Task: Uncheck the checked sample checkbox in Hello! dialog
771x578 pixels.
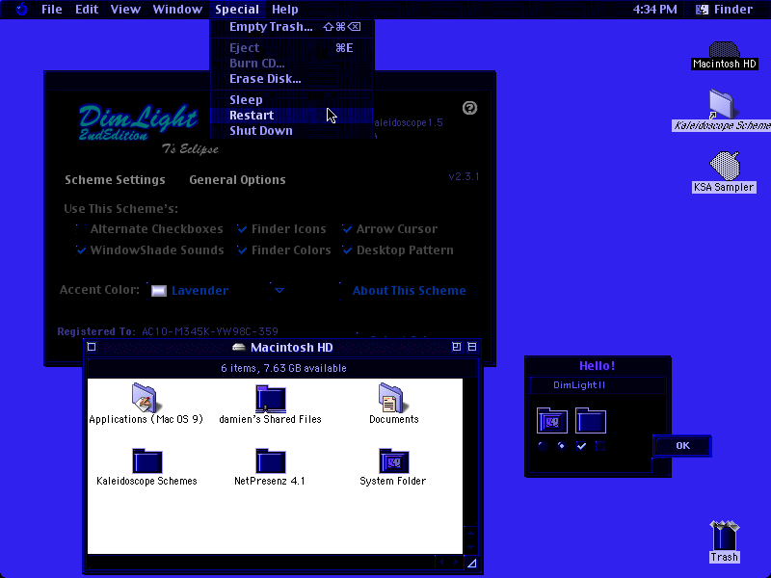Action: click(581, 446)
